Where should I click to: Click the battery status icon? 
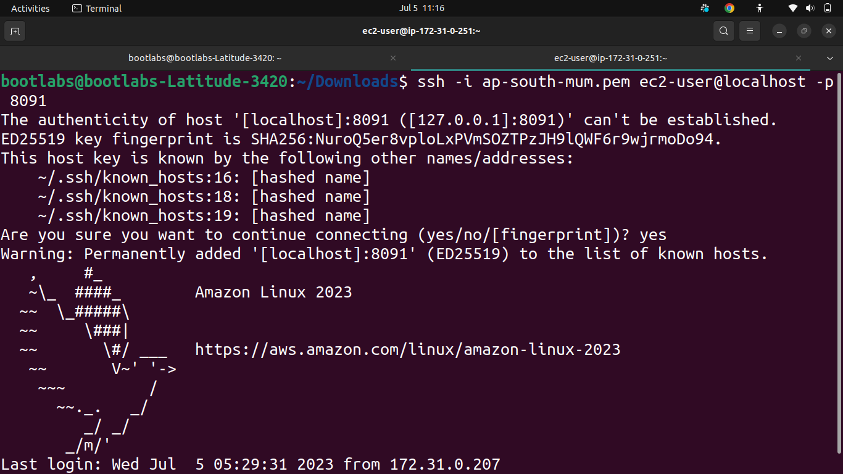click(828, 8)
